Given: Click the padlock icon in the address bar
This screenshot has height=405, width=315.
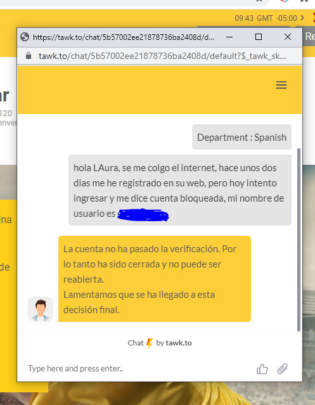Looking at the screenshot, I should (29, 56).
